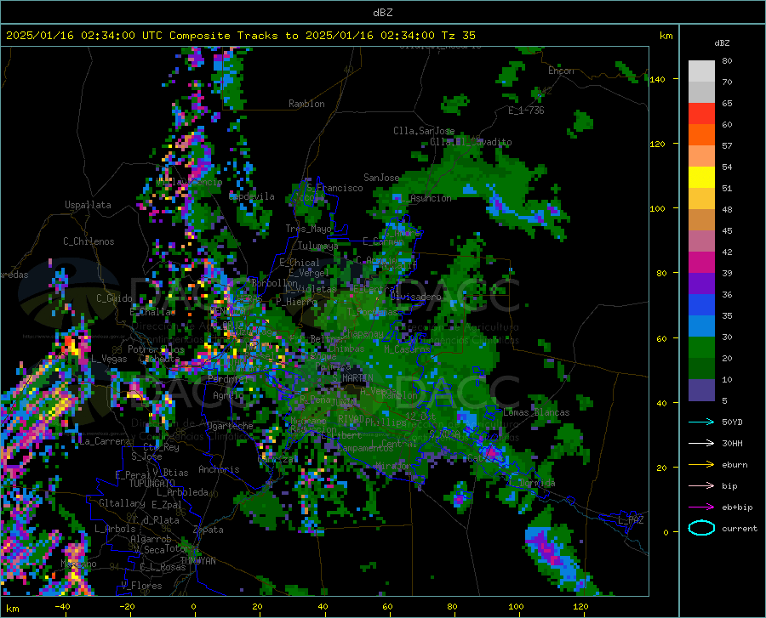This screenshot has height=618, width=766.
Task: Click the 'Agrelo' place label
Action: [x=228, y=395]
